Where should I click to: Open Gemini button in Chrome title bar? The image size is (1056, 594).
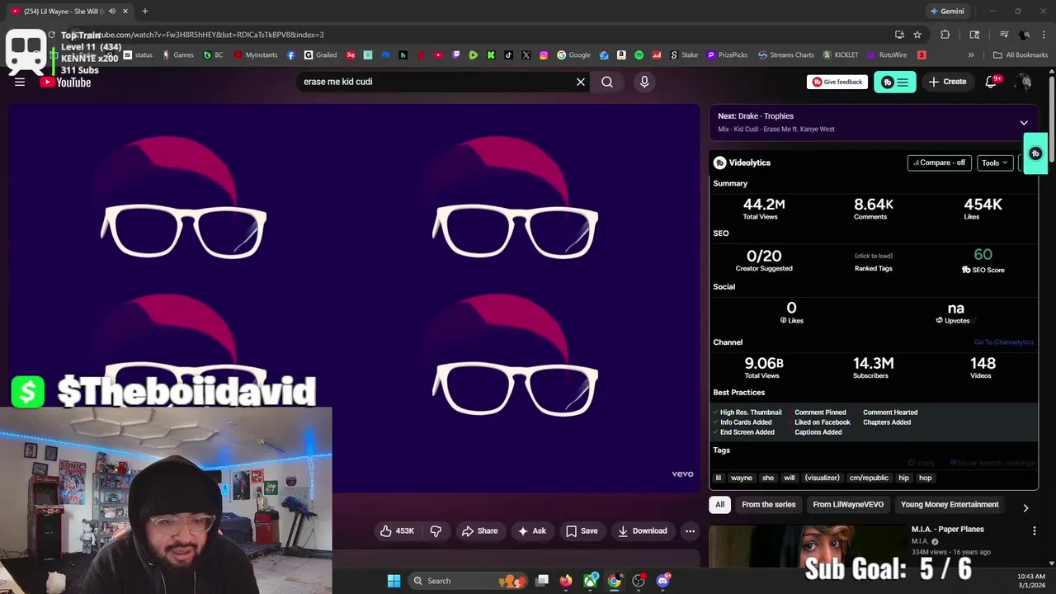946,12
